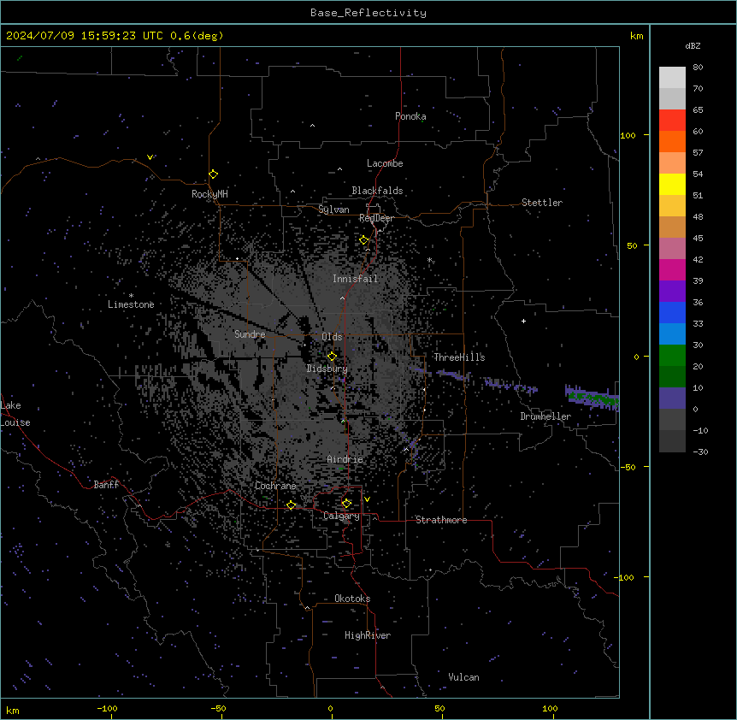Select the red 65 dBZ legend color
The width and height of the screenshot is (737, 720).
click(x=672, y=120)
